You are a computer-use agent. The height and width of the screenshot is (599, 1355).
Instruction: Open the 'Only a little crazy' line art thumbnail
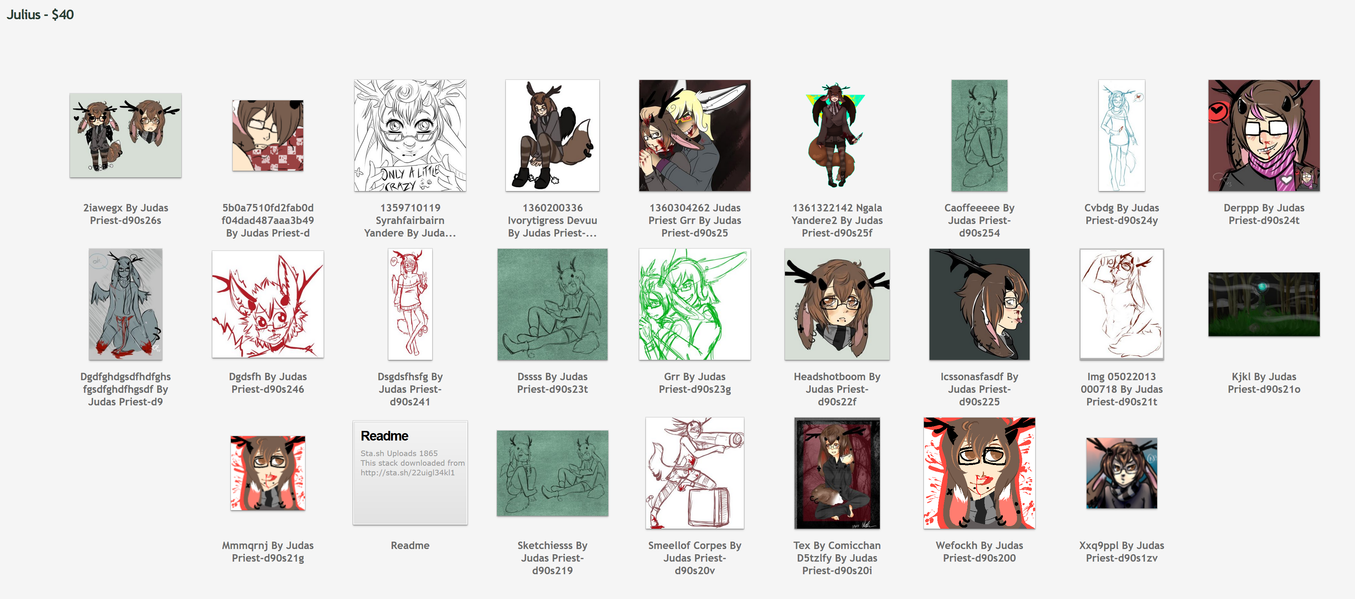coord(410,135)
